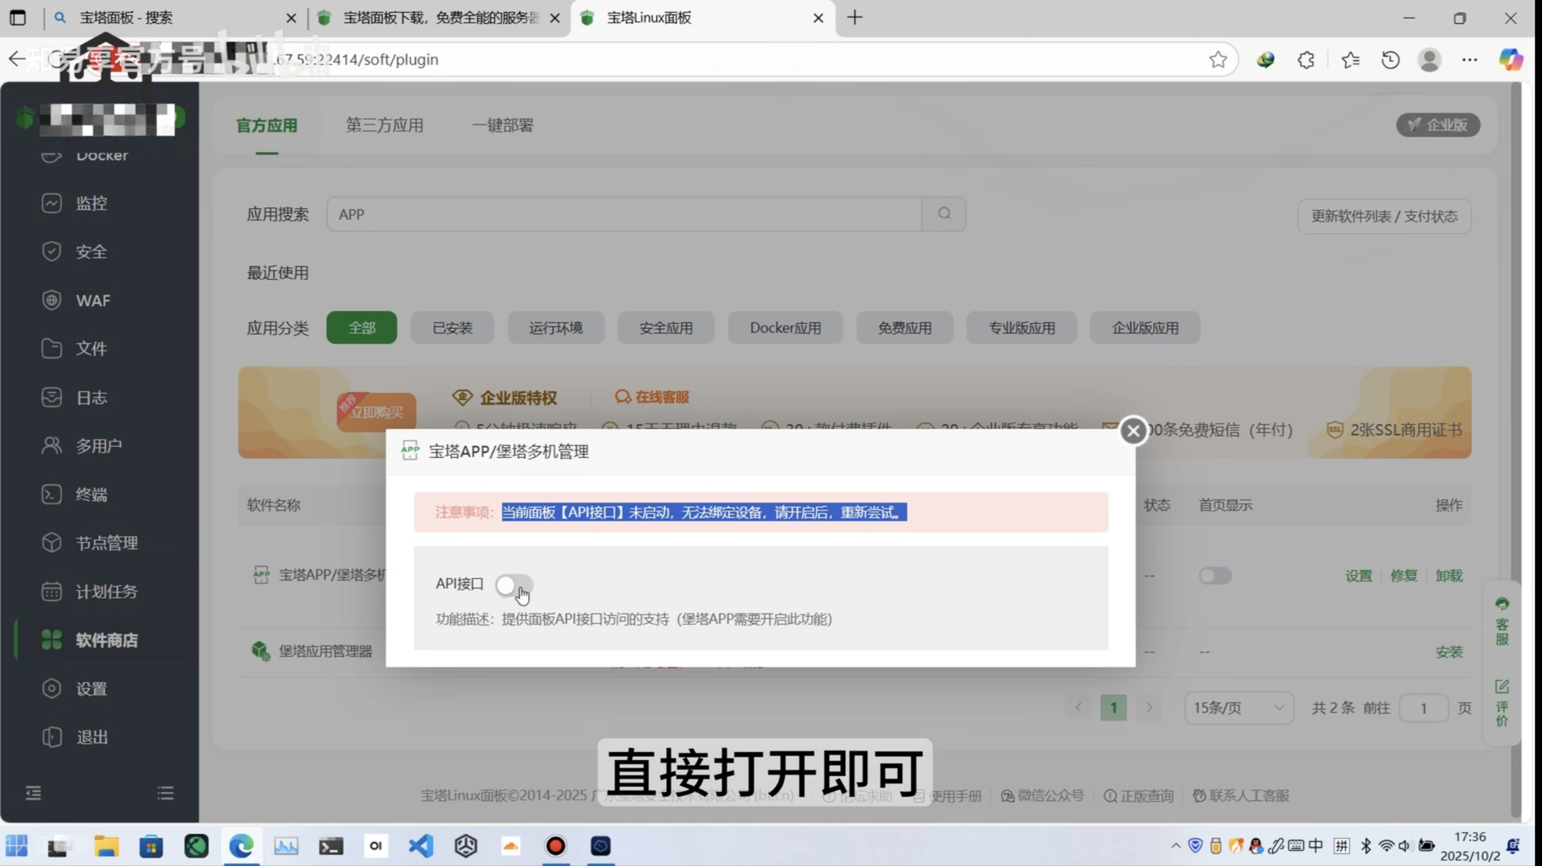Add page to favorites star icon
Screen dimensions: 1542x866
[x=1218, y=60]
